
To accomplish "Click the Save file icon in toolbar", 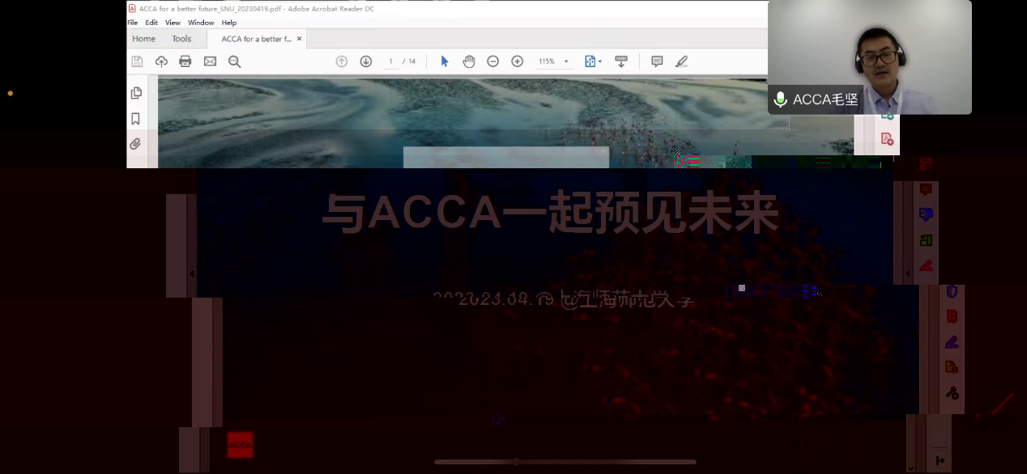I will (137, 61).
